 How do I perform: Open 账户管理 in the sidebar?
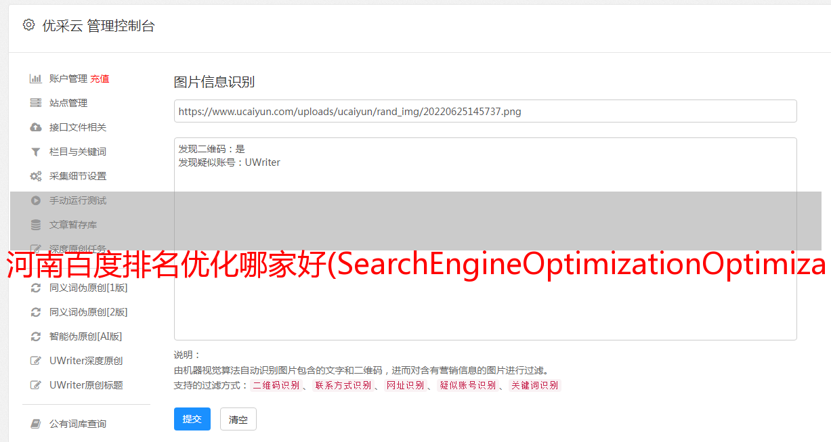(68, 79)
